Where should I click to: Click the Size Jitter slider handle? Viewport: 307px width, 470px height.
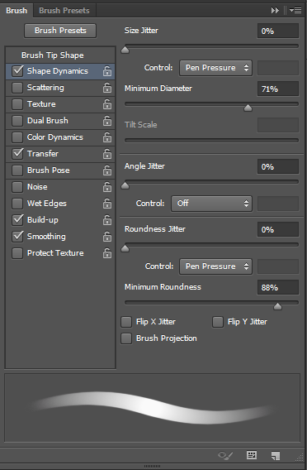tap(125, 50)
